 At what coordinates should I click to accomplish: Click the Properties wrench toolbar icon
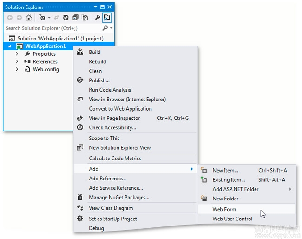(98, 18)
